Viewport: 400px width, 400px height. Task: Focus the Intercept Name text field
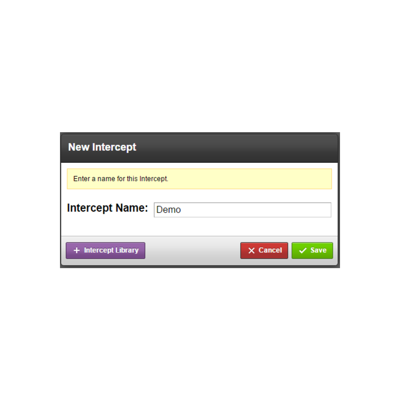click(x=242, y=210)
